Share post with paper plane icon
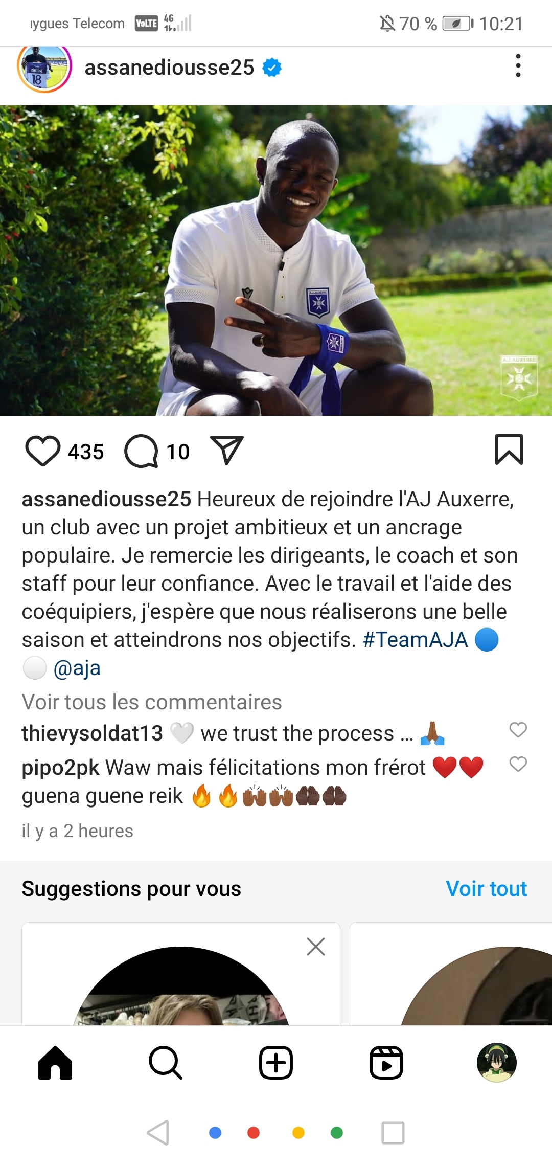 coord(227,451)
